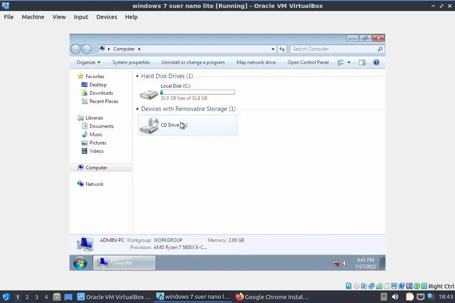Click arrow after Computer in breadcrumb
455x303 pixels.
139,49
